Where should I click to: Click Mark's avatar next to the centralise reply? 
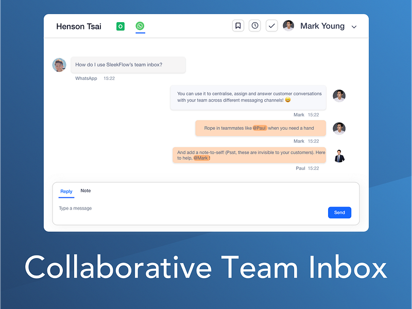point(339,96)
